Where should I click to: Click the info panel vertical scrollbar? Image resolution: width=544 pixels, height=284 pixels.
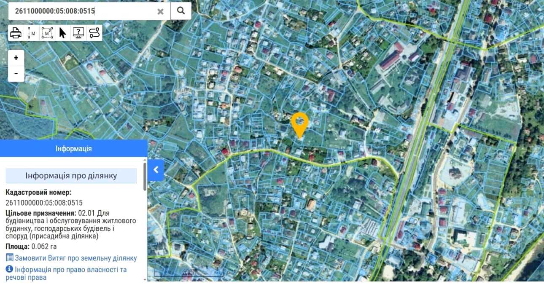(145, 177)
